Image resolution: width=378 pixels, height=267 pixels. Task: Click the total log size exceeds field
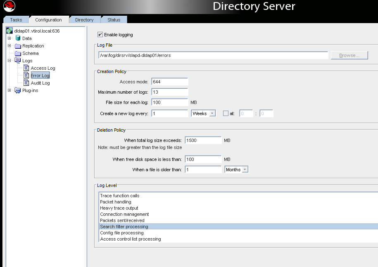coord(203,140)
